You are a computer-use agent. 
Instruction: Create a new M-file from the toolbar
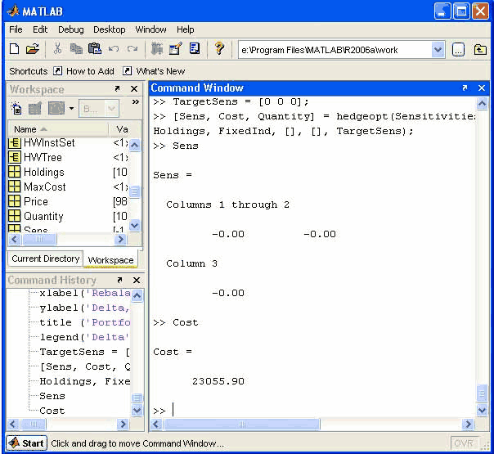pyautogui.click(x=14, y=49)
